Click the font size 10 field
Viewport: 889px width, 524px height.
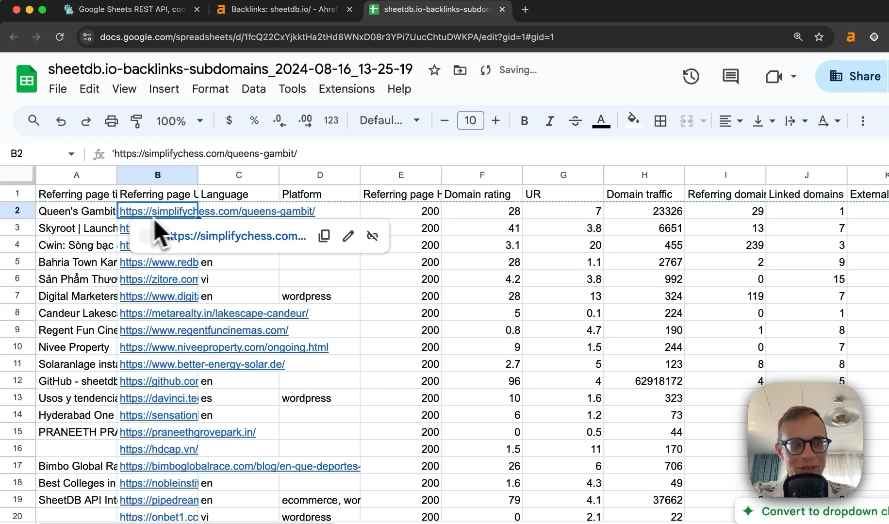470,120
